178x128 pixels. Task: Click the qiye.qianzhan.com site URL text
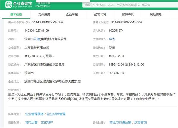coord(23,7)
